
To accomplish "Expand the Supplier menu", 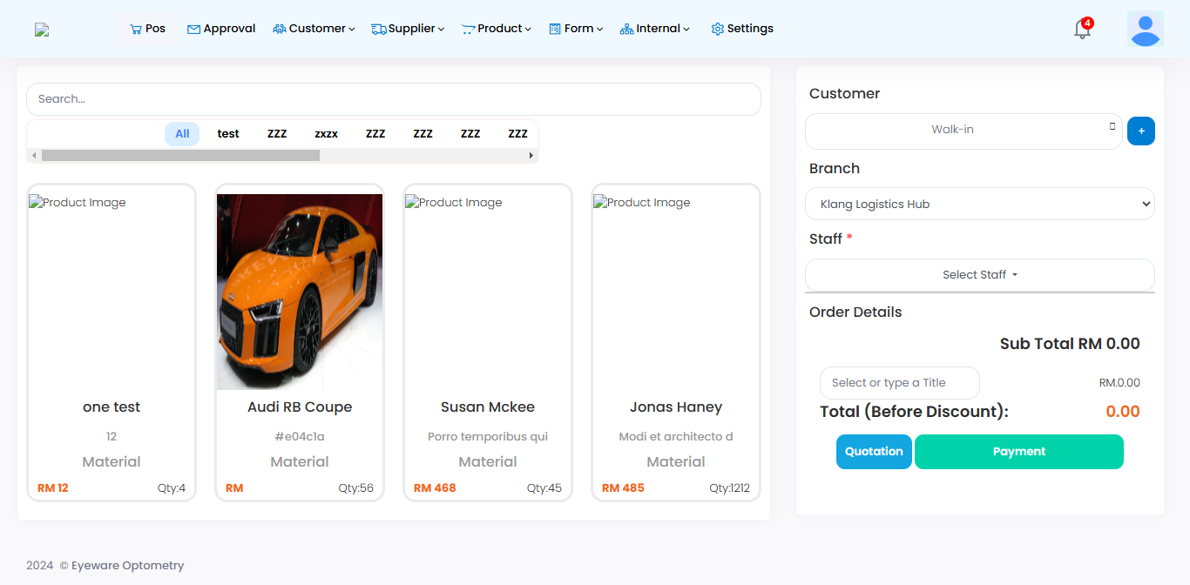I will pyautogui.click(x=408, y=29).
